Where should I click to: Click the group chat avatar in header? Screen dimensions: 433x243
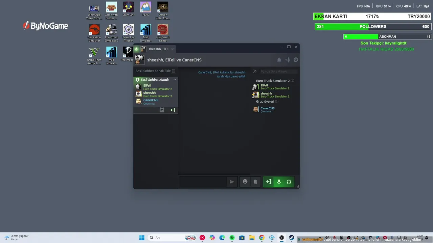140,60
